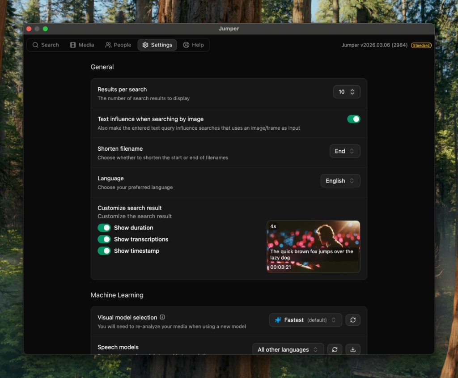The width and height of the screenshot is (458, 378).
Task: Click the Standard plan badge
Action: point(421,45)
